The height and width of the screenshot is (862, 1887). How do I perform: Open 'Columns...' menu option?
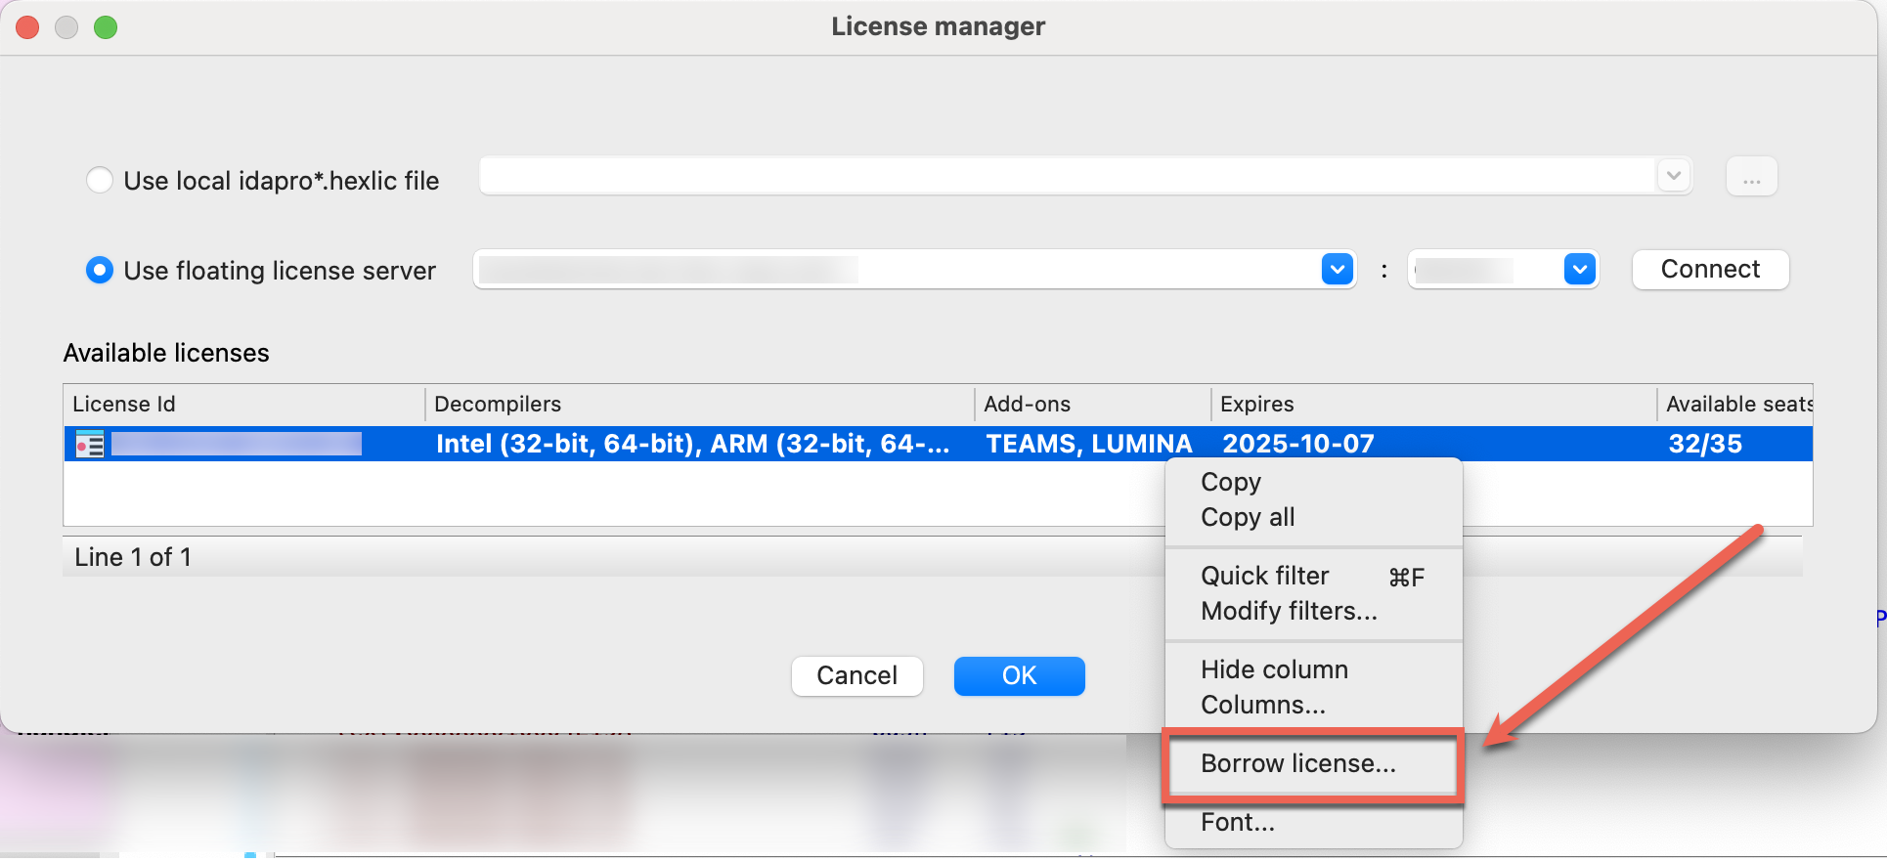tap(1263, 705)
